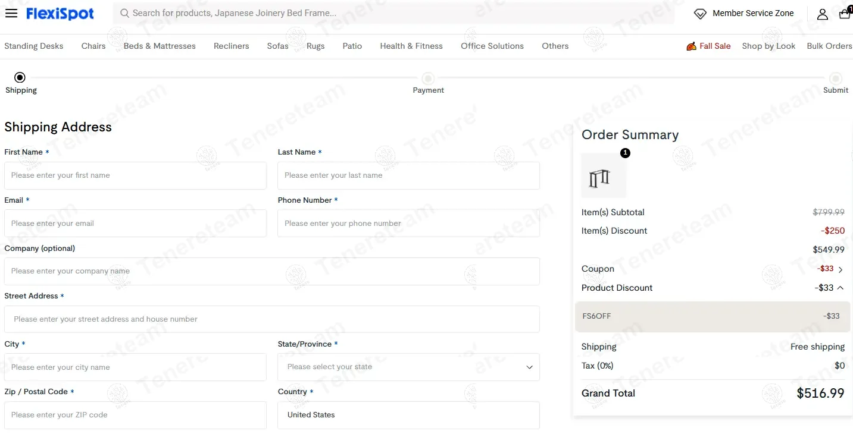This screenshot has width=853, height=434.
Task: Open the Beds & Mattresses menu
Action: pos(160,46)
